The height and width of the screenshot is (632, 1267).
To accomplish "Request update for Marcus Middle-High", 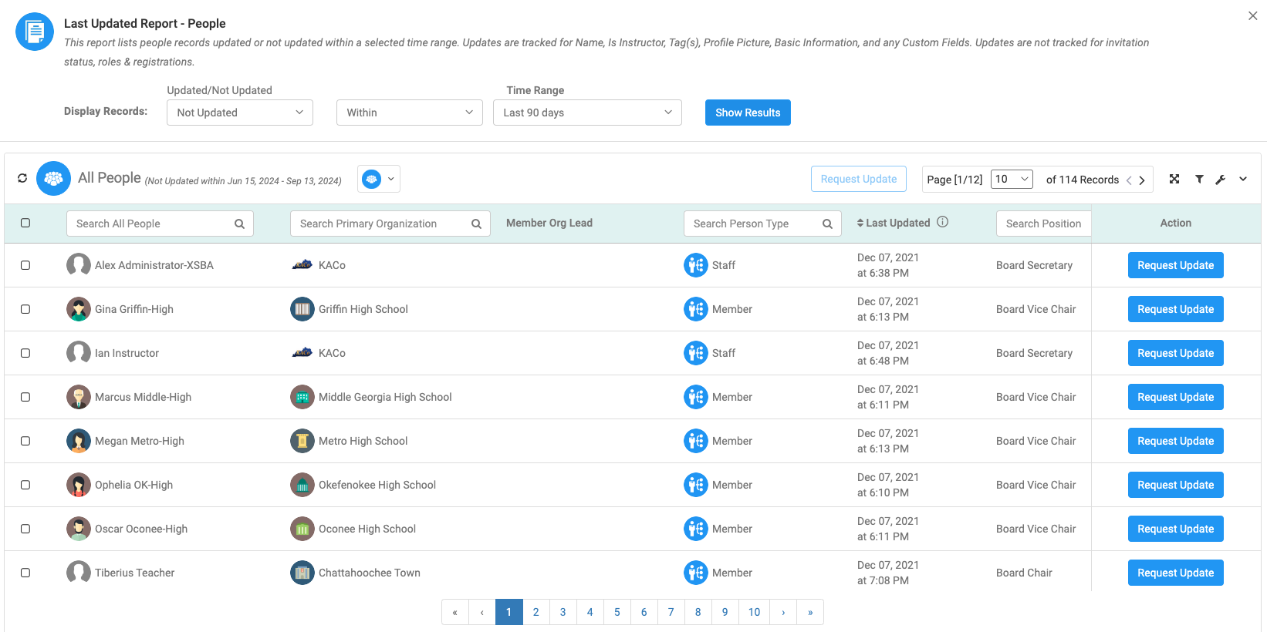I will 1176,397.
